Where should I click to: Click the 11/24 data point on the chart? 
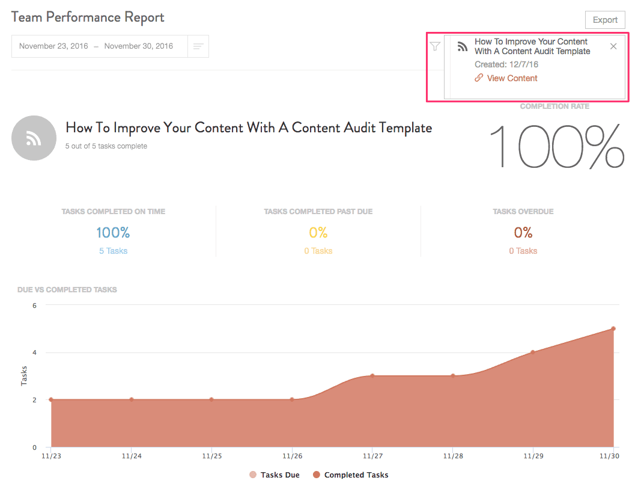coord(132,399)
